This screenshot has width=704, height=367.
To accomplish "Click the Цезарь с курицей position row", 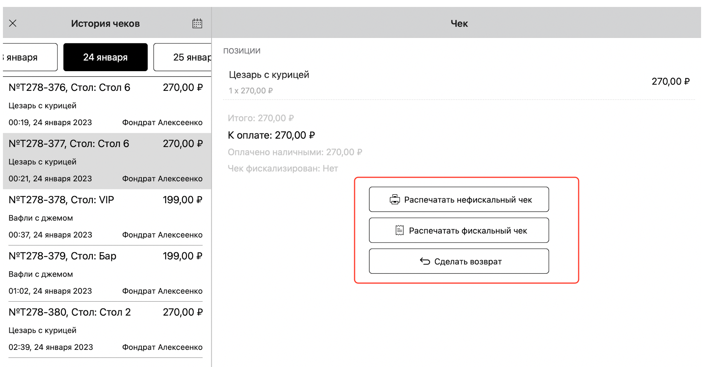I will tap(458, 82).
